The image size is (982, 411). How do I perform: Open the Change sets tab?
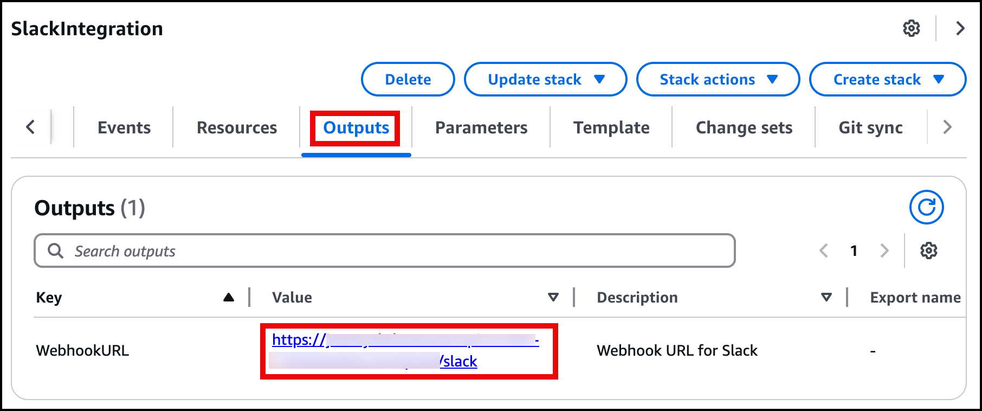[744, 127]
